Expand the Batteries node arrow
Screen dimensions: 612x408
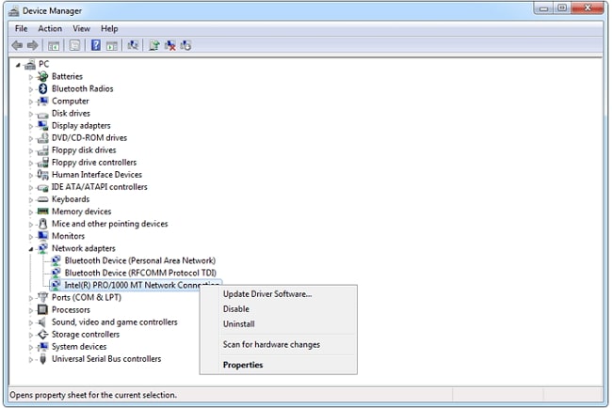(x=31, y=77)
